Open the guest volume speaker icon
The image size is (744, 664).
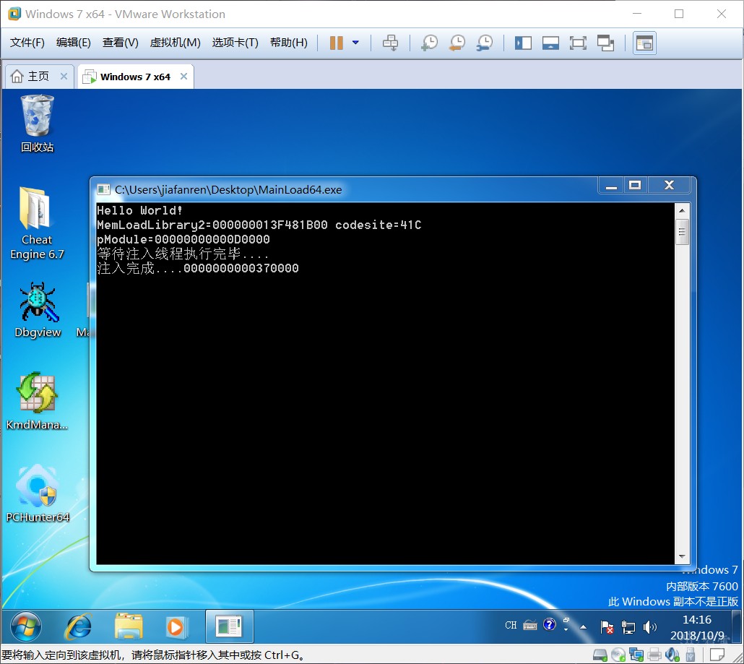649,627
